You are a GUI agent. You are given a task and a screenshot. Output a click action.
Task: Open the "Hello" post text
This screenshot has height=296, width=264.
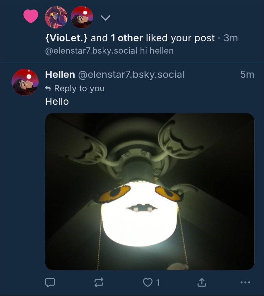[57, 101]
